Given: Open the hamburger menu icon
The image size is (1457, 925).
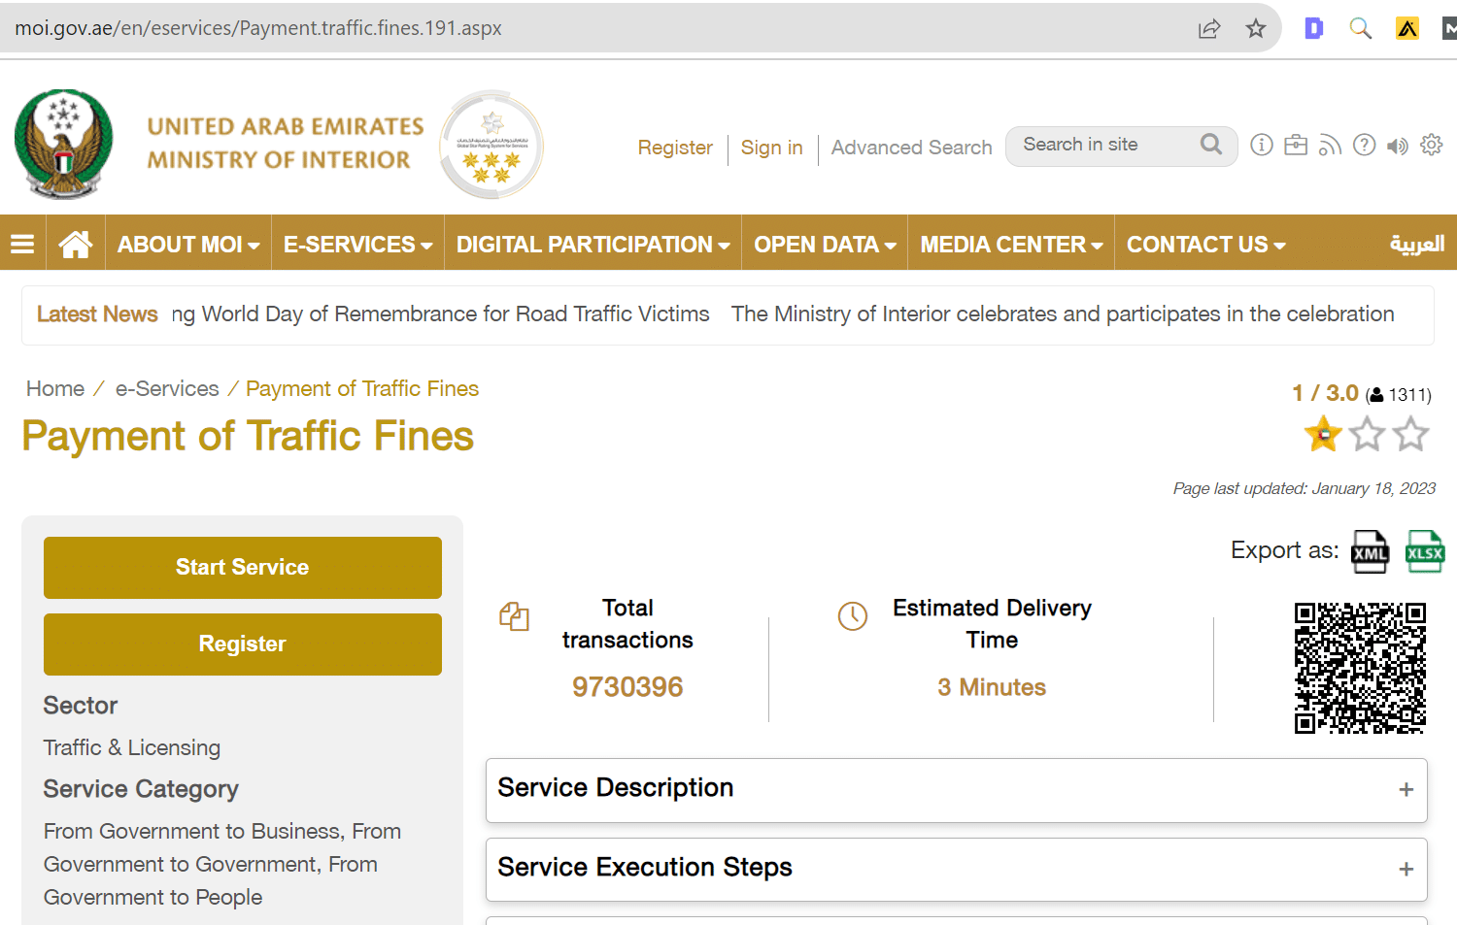Looking at the screenshot, I should [22, 245].
